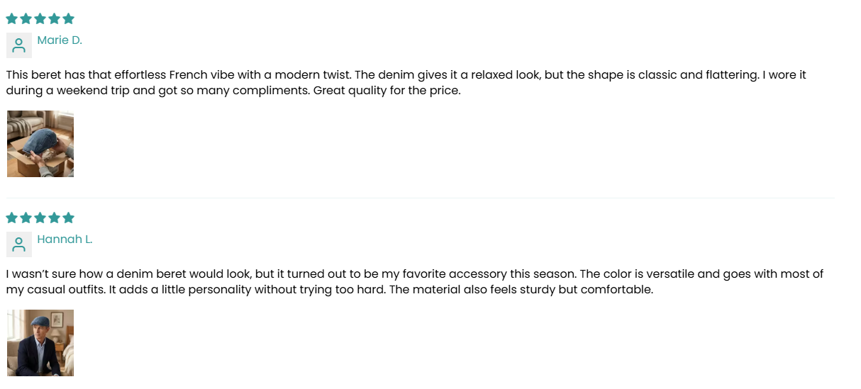This screenshot has height=389, width=861.
Task: Select the fourth star in Hannah L.'s rating
Action: pos(54,218)
